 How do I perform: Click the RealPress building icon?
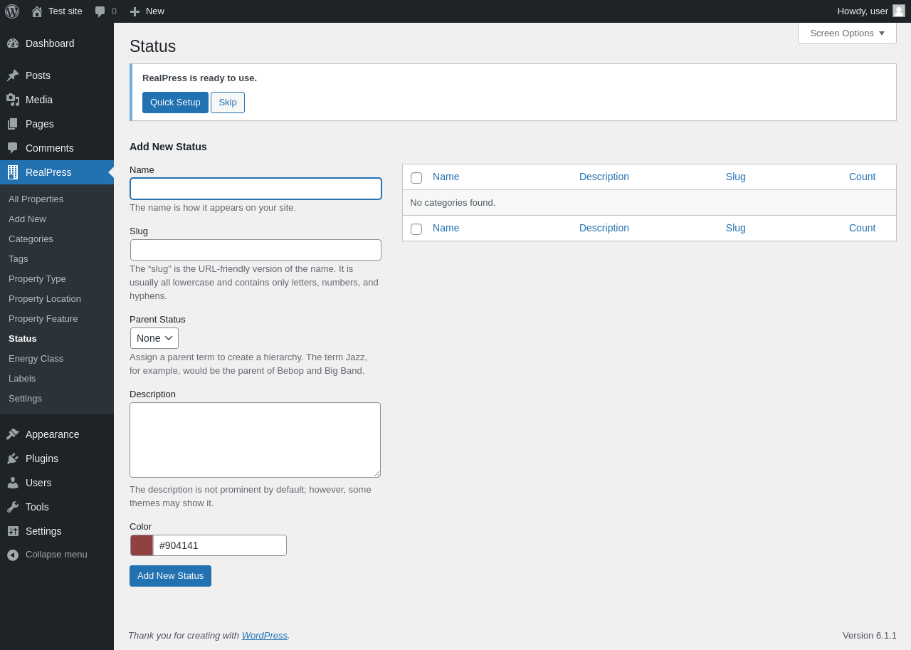click(x=13, y=172)
